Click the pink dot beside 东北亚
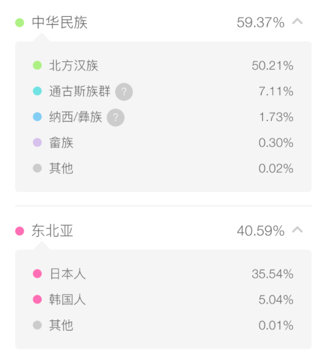 click(19, 231)
